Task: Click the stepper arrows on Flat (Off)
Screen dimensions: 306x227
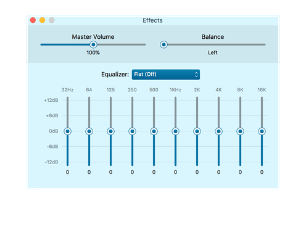Action: (x=196, y=75)
